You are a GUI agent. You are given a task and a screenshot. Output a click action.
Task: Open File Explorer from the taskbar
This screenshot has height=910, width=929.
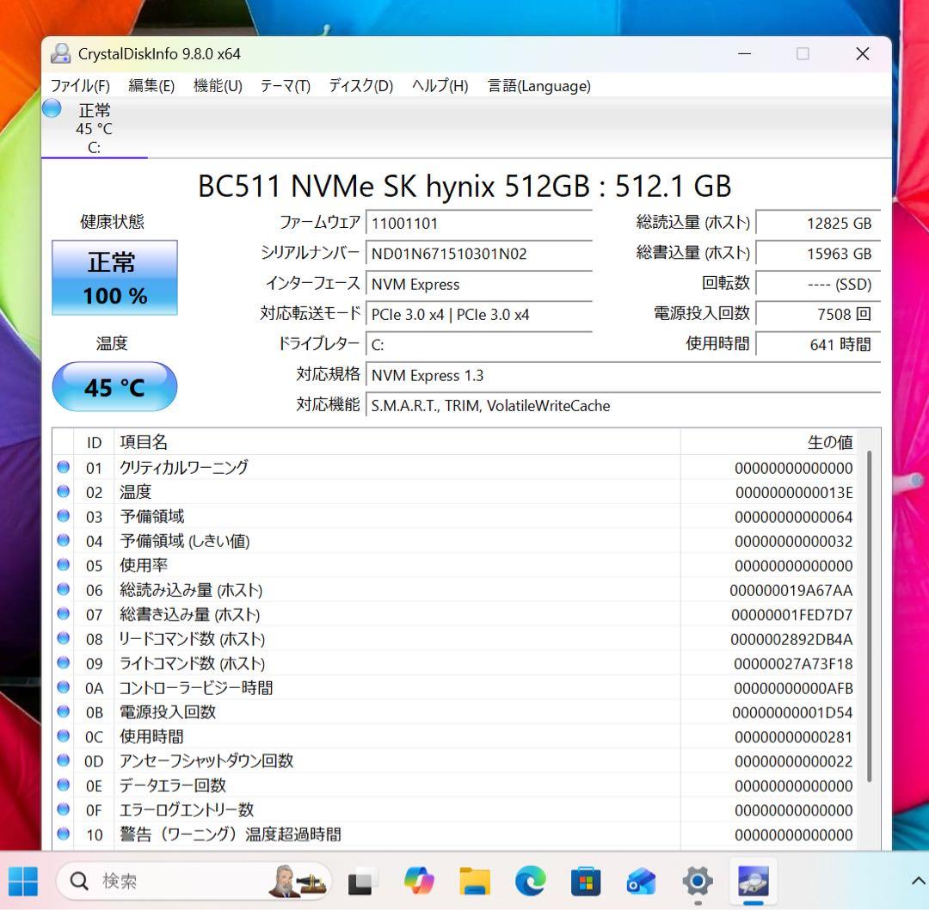coord(475,881)
